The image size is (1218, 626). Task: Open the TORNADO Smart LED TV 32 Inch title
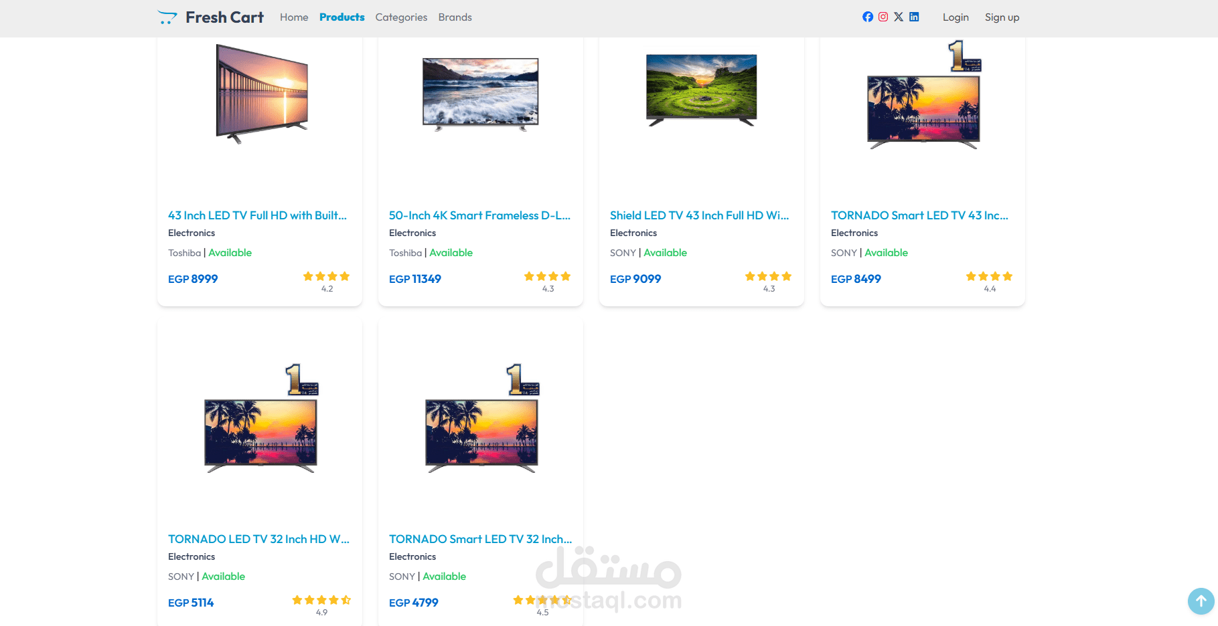480,539
